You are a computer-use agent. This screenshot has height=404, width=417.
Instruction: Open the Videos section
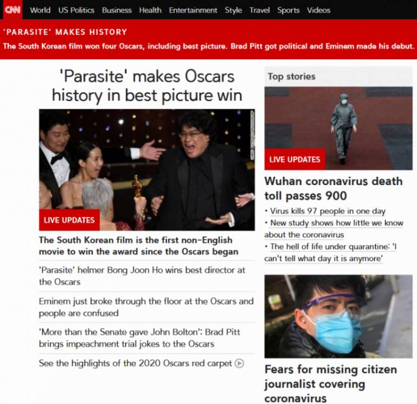(319, 10)
